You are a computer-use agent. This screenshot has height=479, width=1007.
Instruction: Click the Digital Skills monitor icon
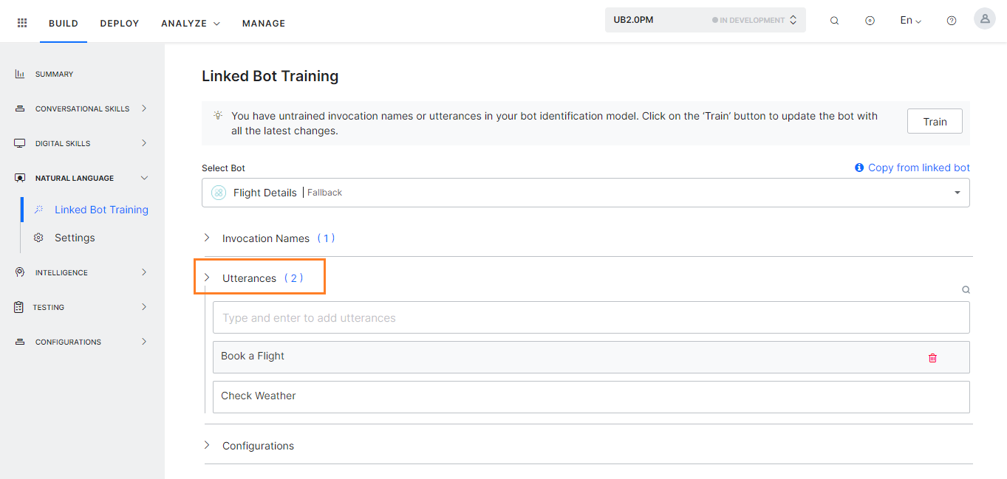click(x=18, y=142)
